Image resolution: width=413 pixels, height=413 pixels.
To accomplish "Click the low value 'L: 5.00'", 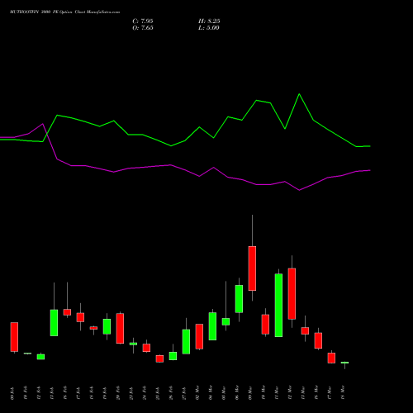I will tap(209, 28).
